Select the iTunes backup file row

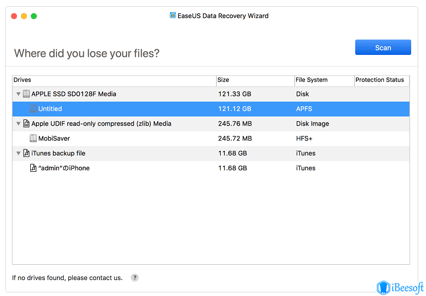[211, 153]
